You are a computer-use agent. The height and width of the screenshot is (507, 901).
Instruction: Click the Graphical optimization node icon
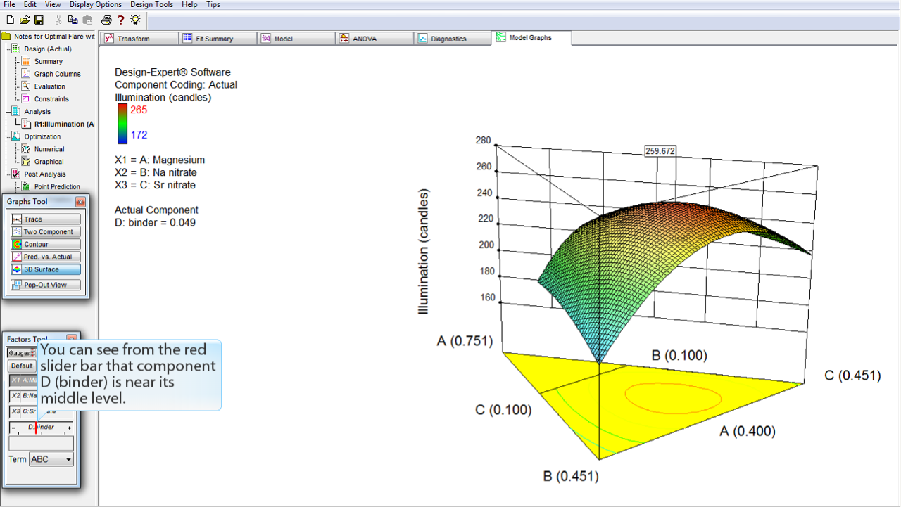tap(26, 162)
